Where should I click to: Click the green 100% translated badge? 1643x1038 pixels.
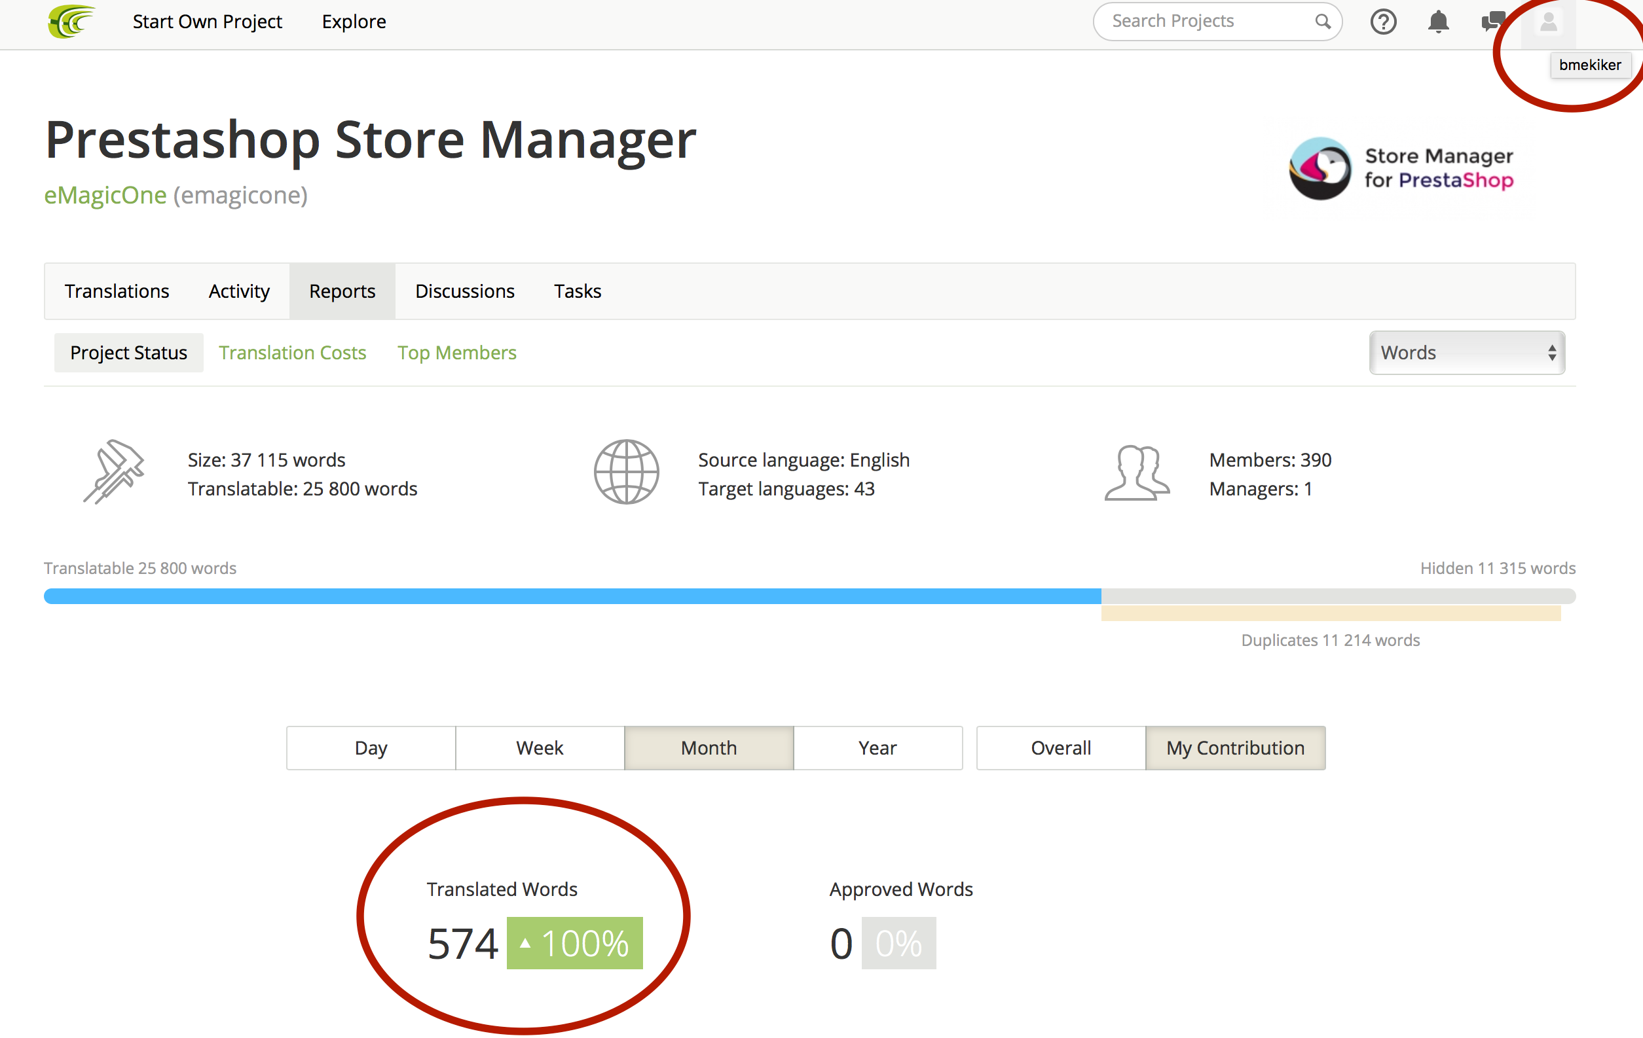[x=574, y=943]
